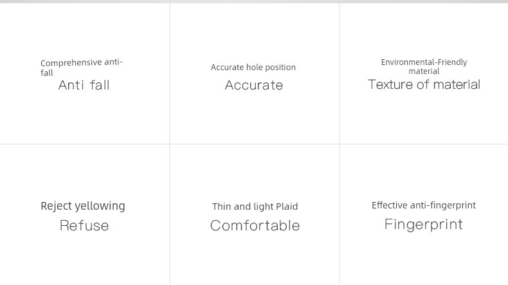
Task: Select 'Thin and light Plaid' caption
Action: 255,207
